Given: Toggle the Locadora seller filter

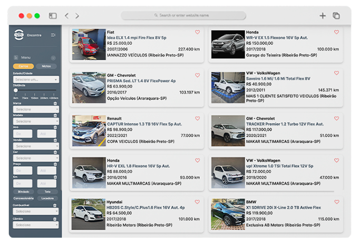Looking at the screenshot, I should pyautogui.click(x=47, y=198).
